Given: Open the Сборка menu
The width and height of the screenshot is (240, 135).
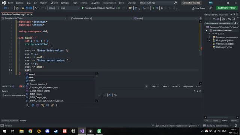Looking at the screenshot, I should tap(54, 3).
